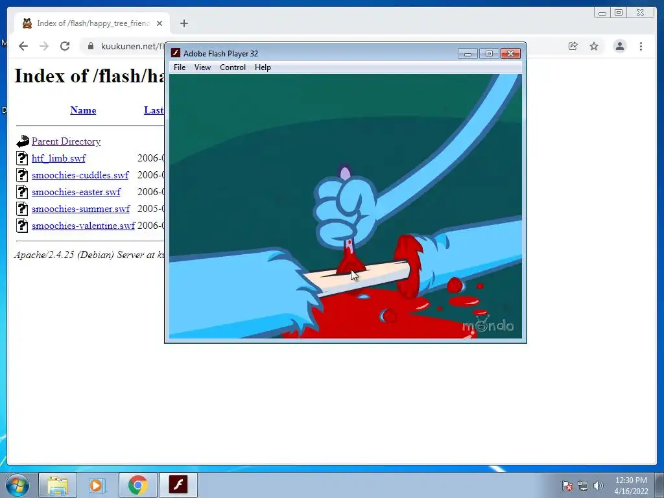The image size is (664, 498).
Task: Click unknown-file icon beside smoochies-summer.swf
Action: click(x=22, y=209)
